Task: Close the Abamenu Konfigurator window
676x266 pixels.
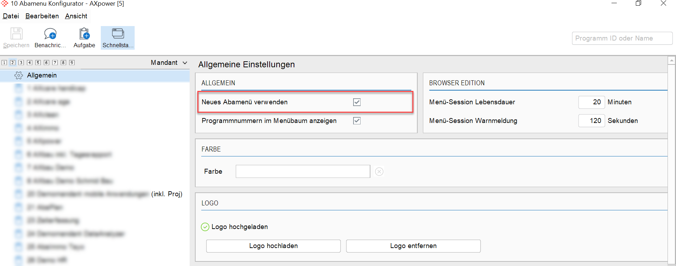Action: (663, 4)
